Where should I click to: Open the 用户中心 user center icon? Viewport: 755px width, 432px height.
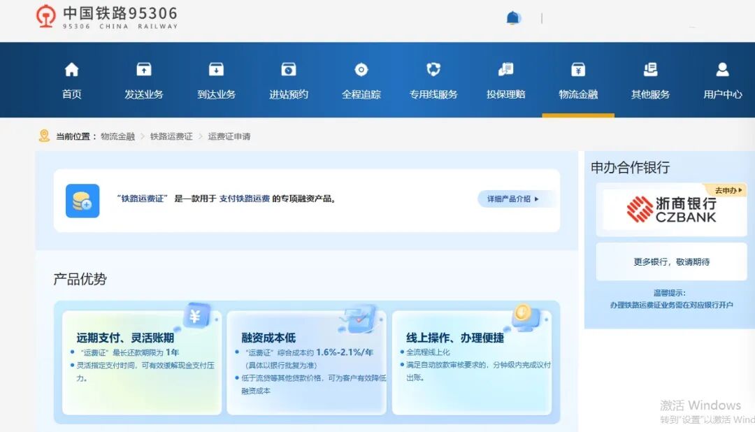pos(722,70)
